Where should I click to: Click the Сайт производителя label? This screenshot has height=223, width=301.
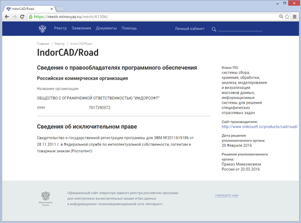240,122
